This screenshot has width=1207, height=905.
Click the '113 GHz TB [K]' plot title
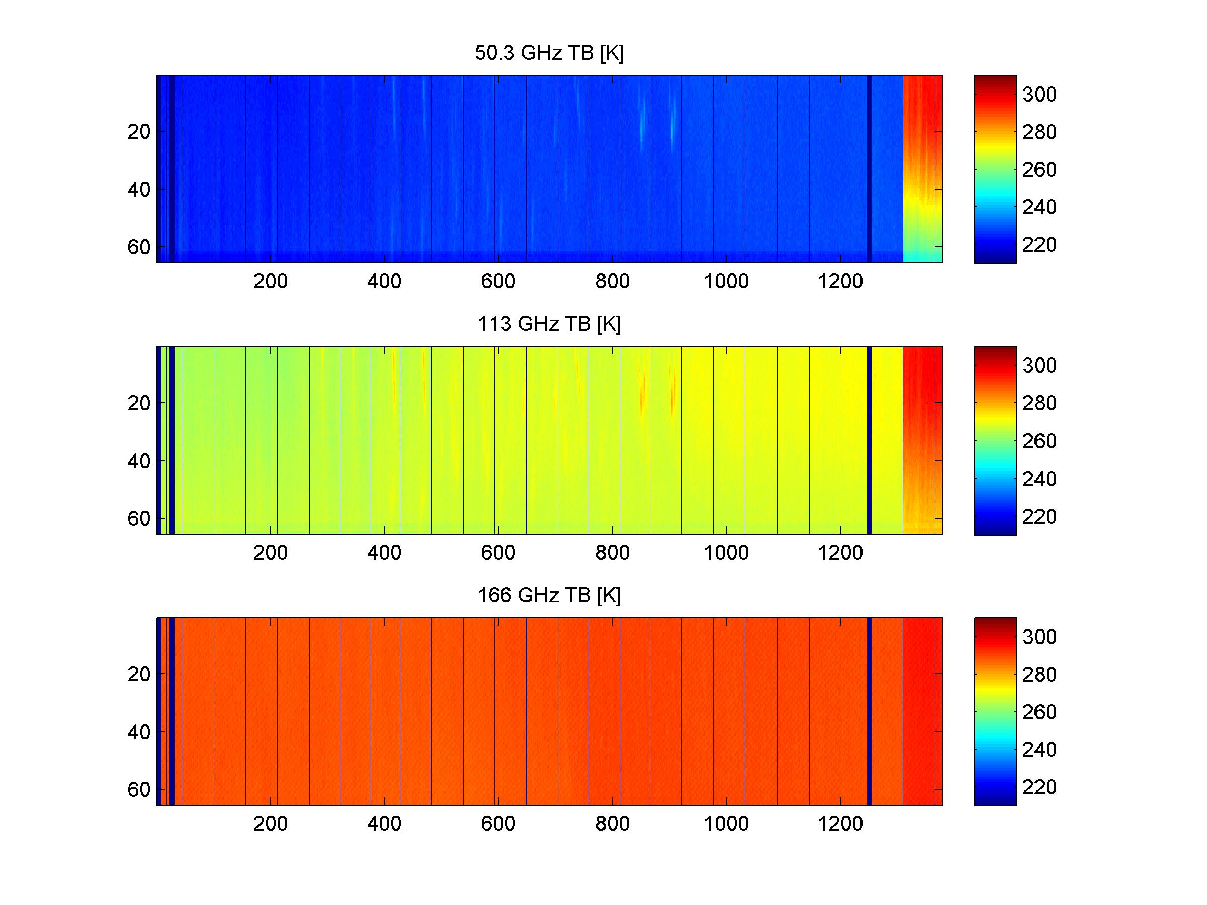[549, 324]
